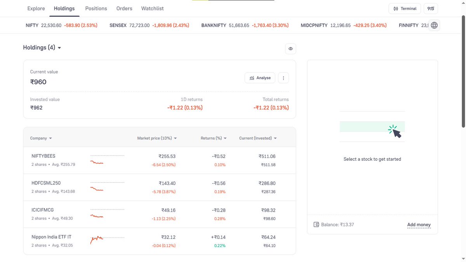Switch to the Positions tab
The width and height of the screenshot is (466, 262).
coord(96,8)
